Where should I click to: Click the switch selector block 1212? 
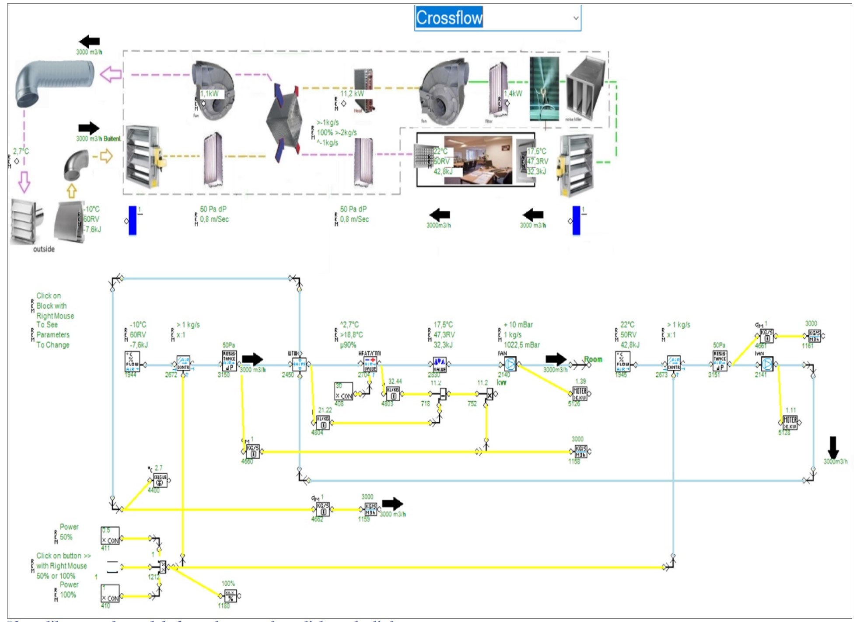pyautogui.click(x=162, y=567)
